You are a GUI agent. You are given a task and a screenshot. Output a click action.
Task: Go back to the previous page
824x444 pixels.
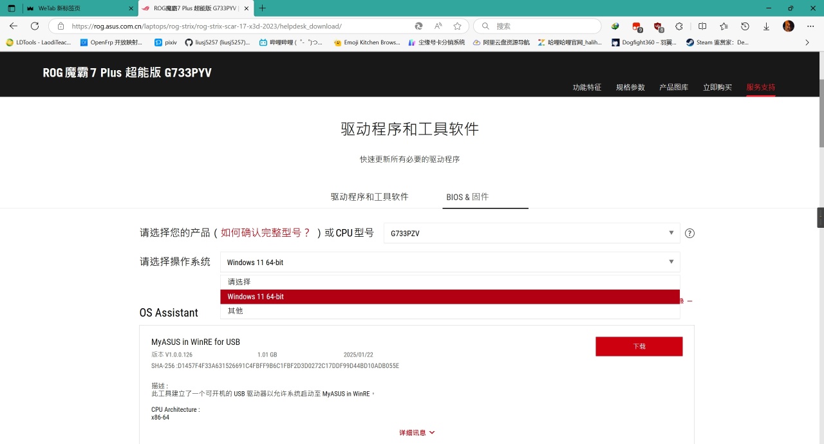(14, 26)
